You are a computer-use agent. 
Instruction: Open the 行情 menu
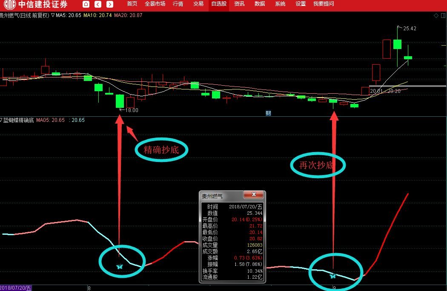(178, 4)
